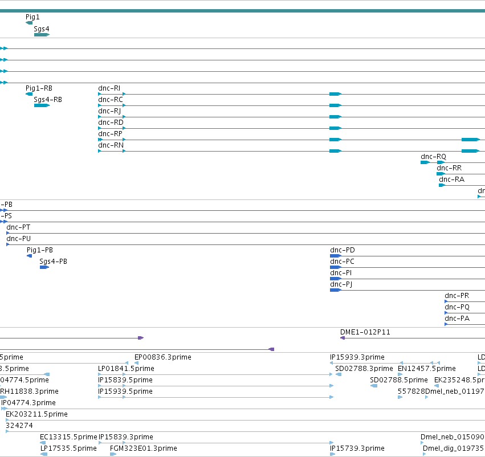
Task: Select the Dmel_dig_019735 label
Action: tap(454, 448)
